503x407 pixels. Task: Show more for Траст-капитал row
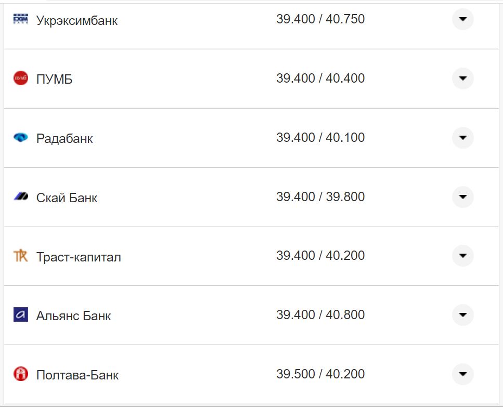[462, 256]
